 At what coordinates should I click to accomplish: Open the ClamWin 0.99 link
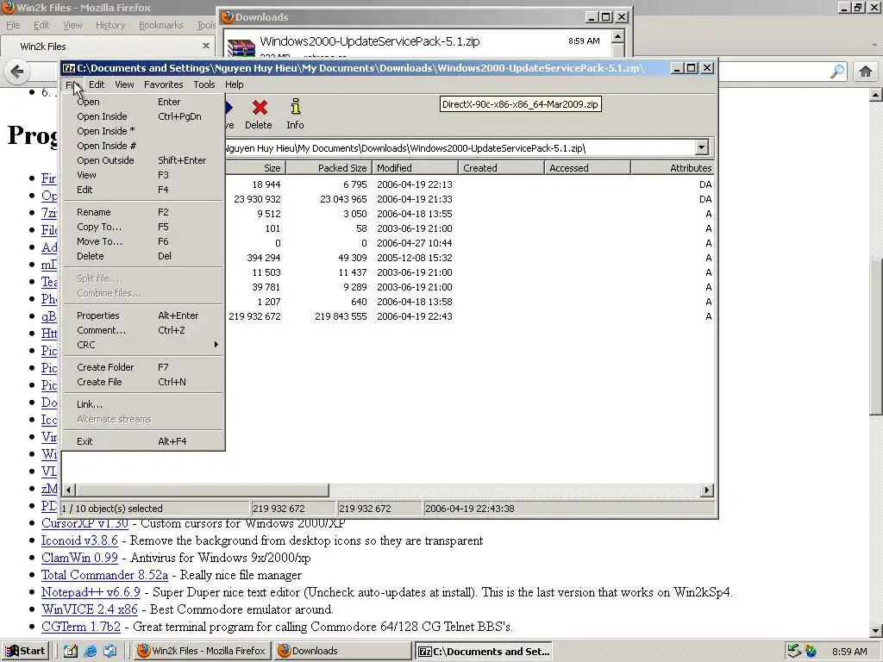click(79, 558)
